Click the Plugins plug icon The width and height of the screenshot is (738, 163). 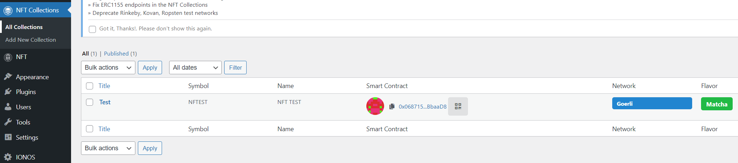click(x=8, y=92)
